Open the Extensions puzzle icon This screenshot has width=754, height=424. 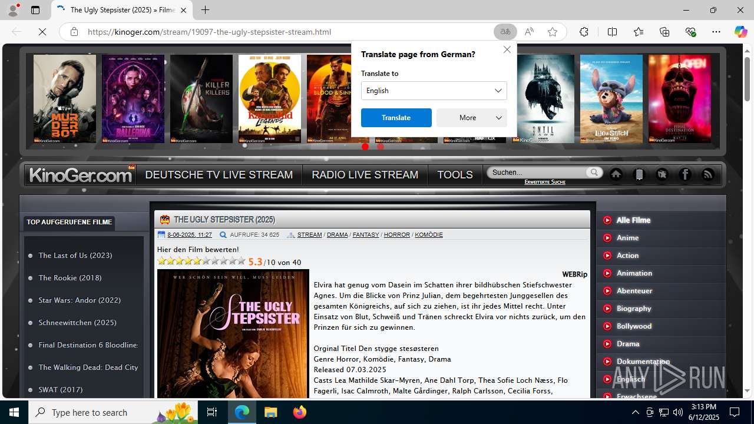pyautogui.click(x=584, y=32)
